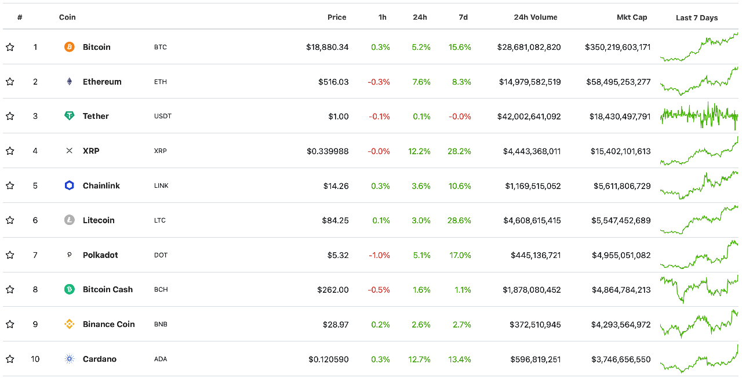The width and height of the screenshot is (742, 378).
Task: Sort by Mkt Cap header
Action: point(632,17)
